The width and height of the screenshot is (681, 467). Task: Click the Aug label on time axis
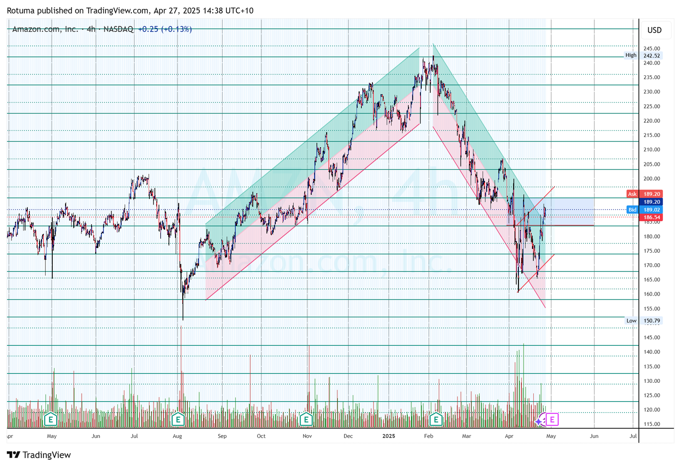[177, 436]
